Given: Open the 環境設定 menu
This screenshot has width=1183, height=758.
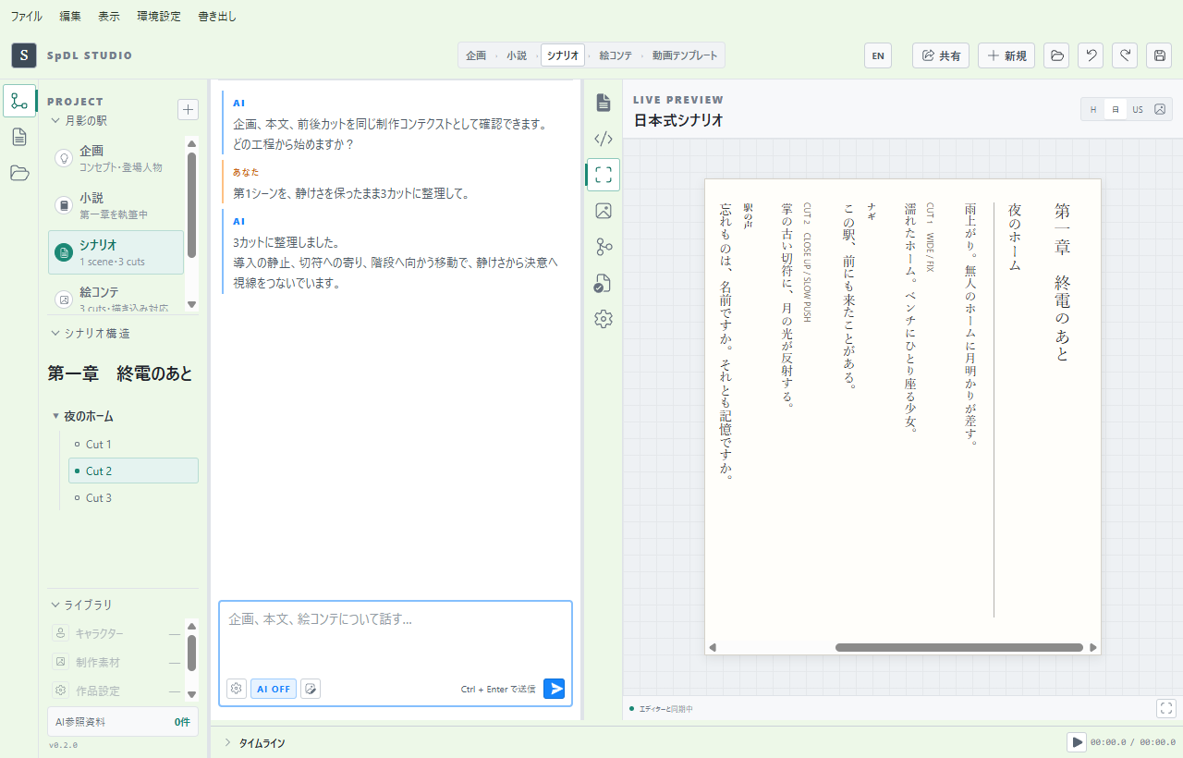Looking at the screenshot, I should 159,16.
